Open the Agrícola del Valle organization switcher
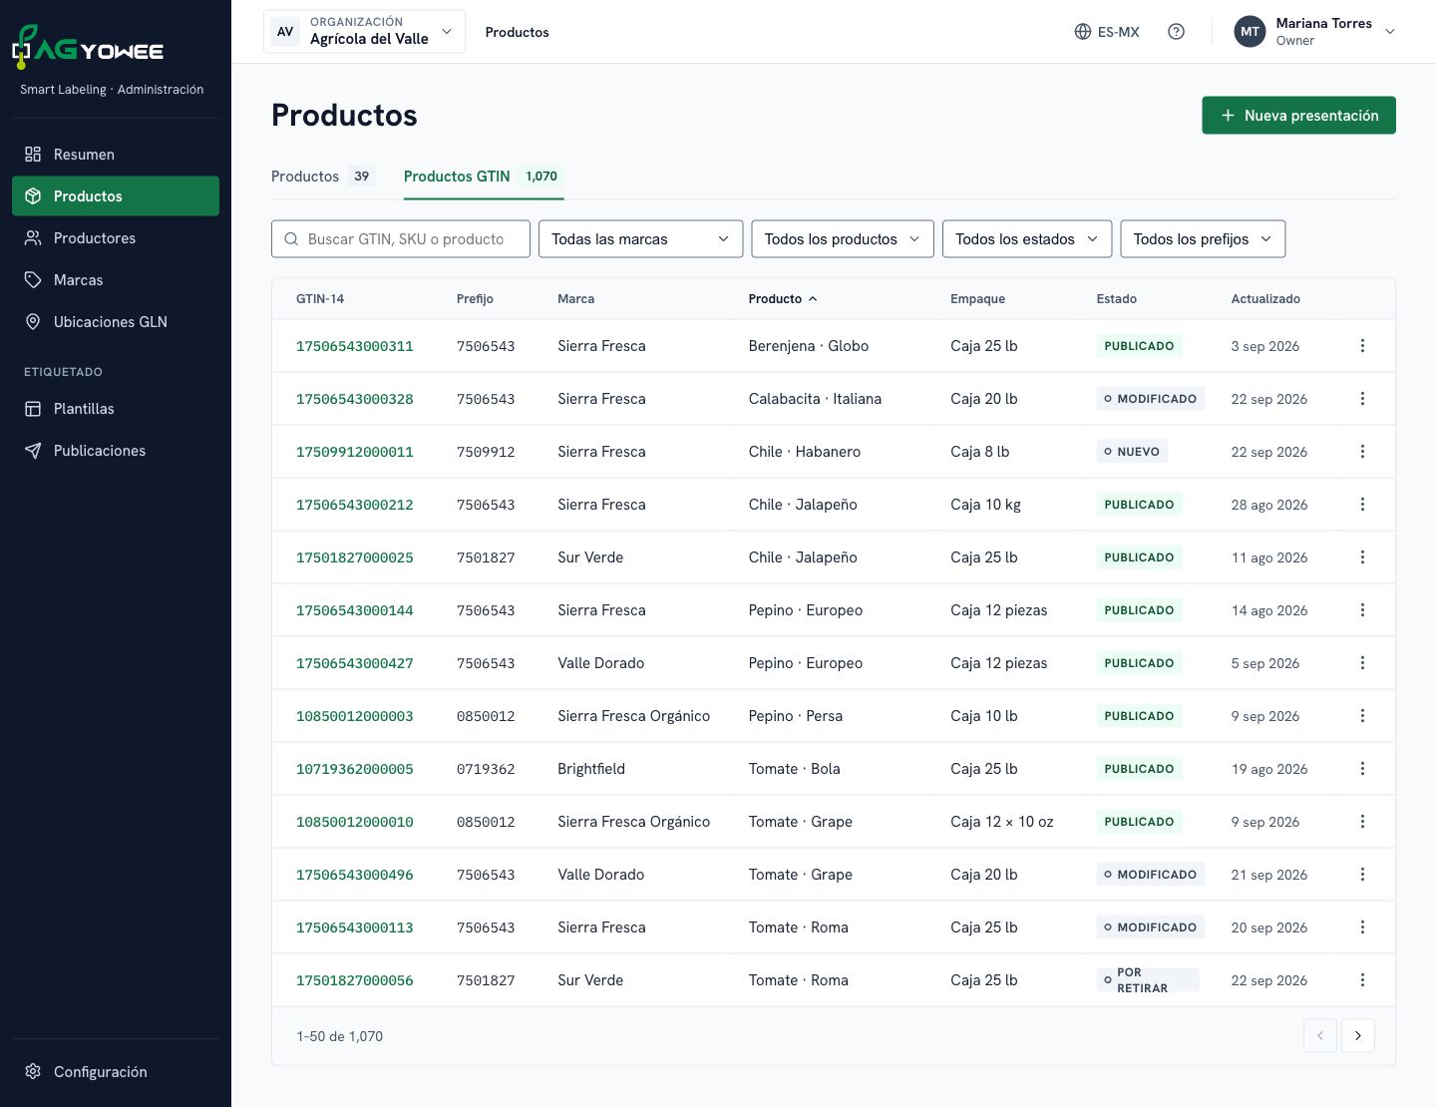The image size is (1436, 1107). point(364,32)
